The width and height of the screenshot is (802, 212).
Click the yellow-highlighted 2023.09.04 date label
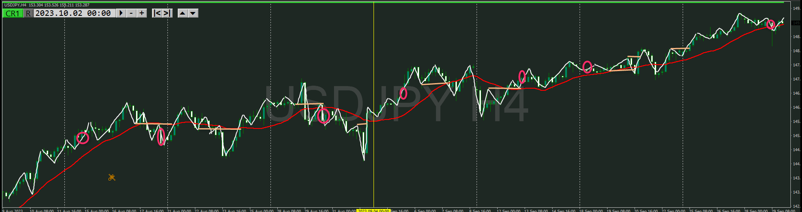click(x=373, y=210)
